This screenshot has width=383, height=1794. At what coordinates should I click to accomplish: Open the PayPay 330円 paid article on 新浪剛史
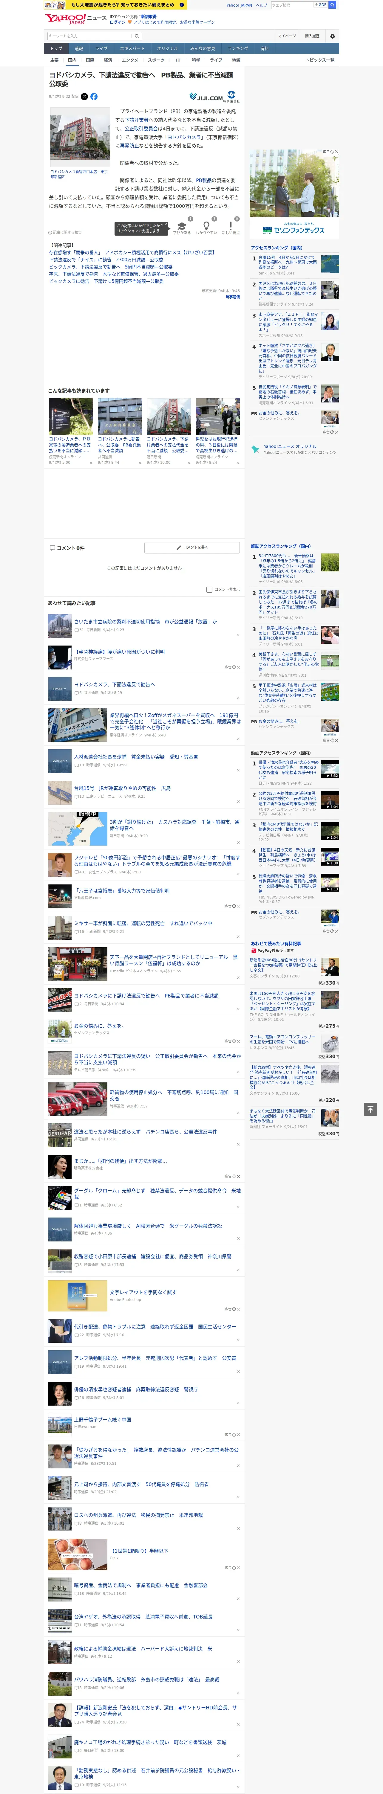coord(284,965)
